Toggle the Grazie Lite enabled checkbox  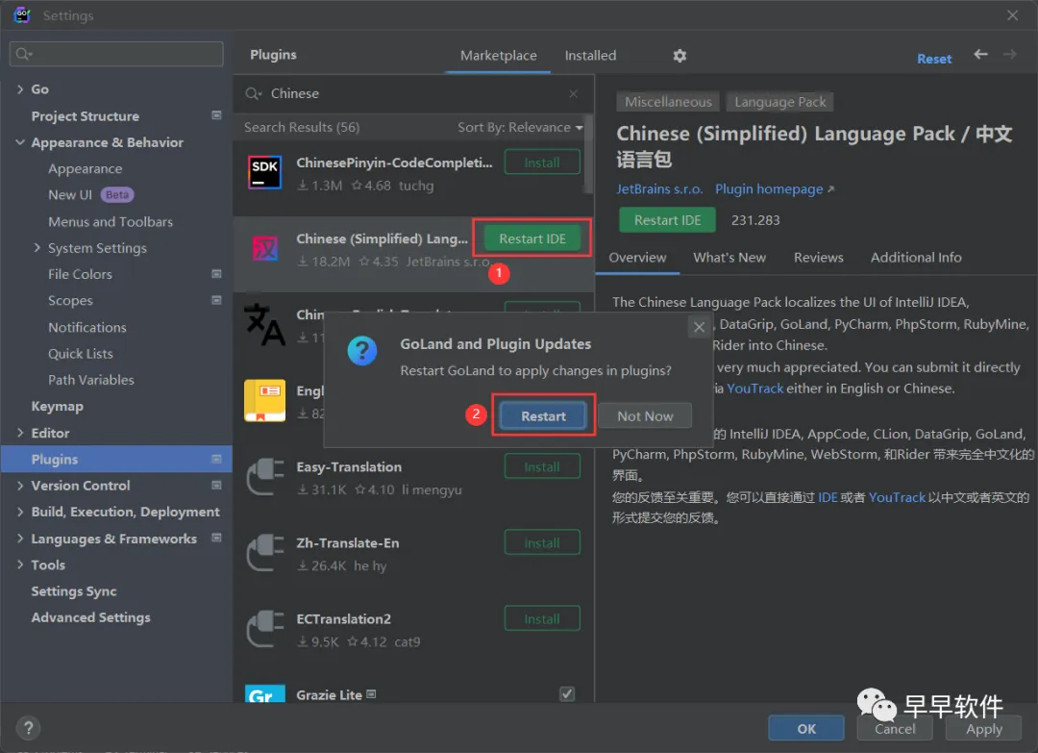point(567,694)
